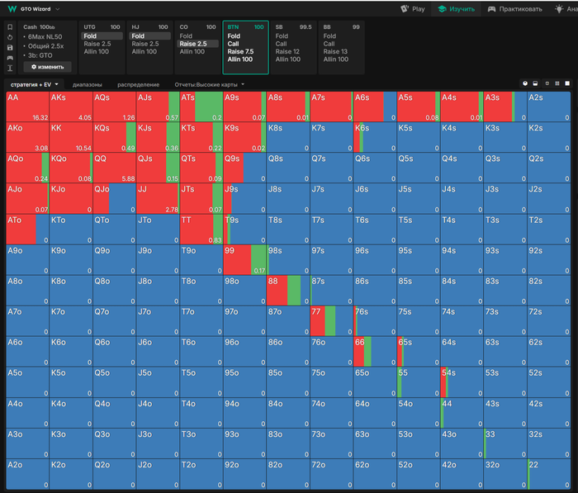Click the 72s hand cell
The image size is (578, 493).
pyautogui.click(x=549, y=321)
